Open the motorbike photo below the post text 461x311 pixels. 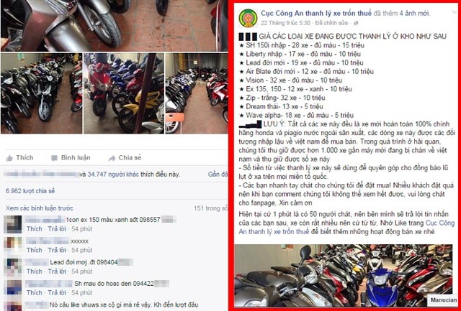pos(344,276)
